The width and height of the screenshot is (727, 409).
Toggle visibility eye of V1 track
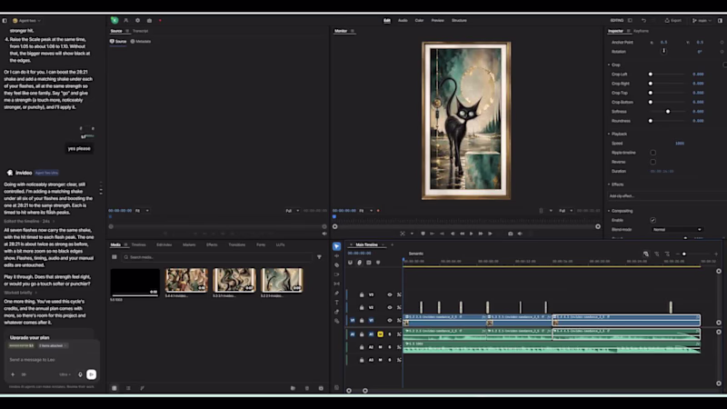pos(390,321)
